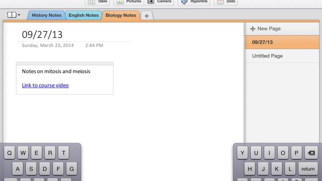This screenshot has width=322, height=181.
Task: Tap the L key
Action: click(290, 169)
